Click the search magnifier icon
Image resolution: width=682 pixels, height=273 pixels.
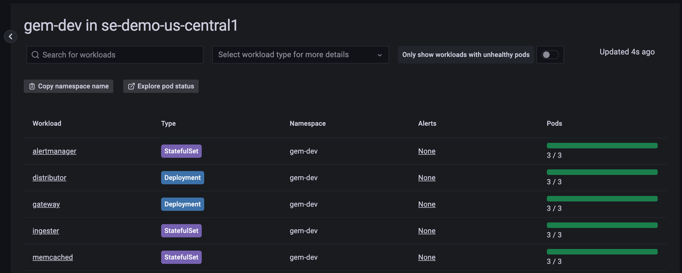pos(35,55)
